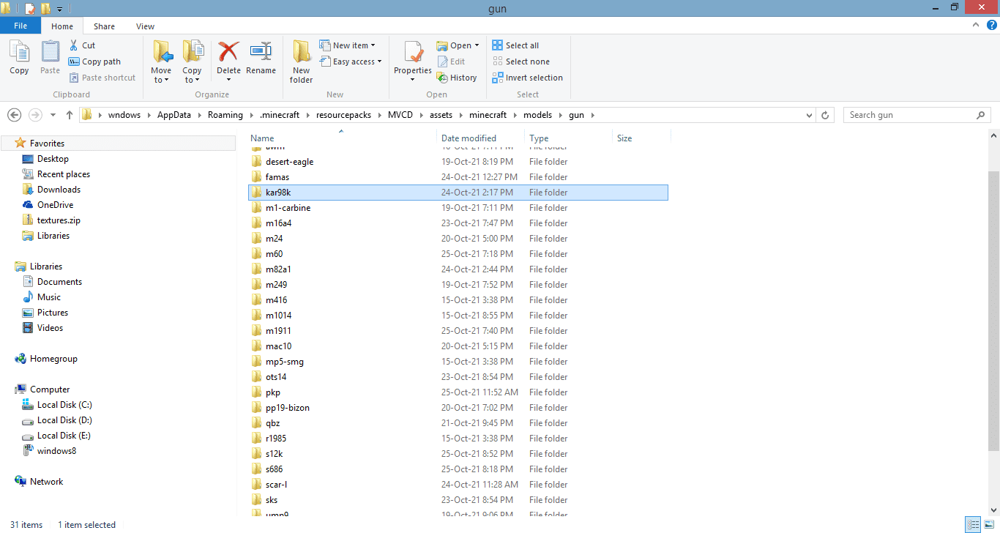Sort by Date modified column header

[x=469, y=138]
